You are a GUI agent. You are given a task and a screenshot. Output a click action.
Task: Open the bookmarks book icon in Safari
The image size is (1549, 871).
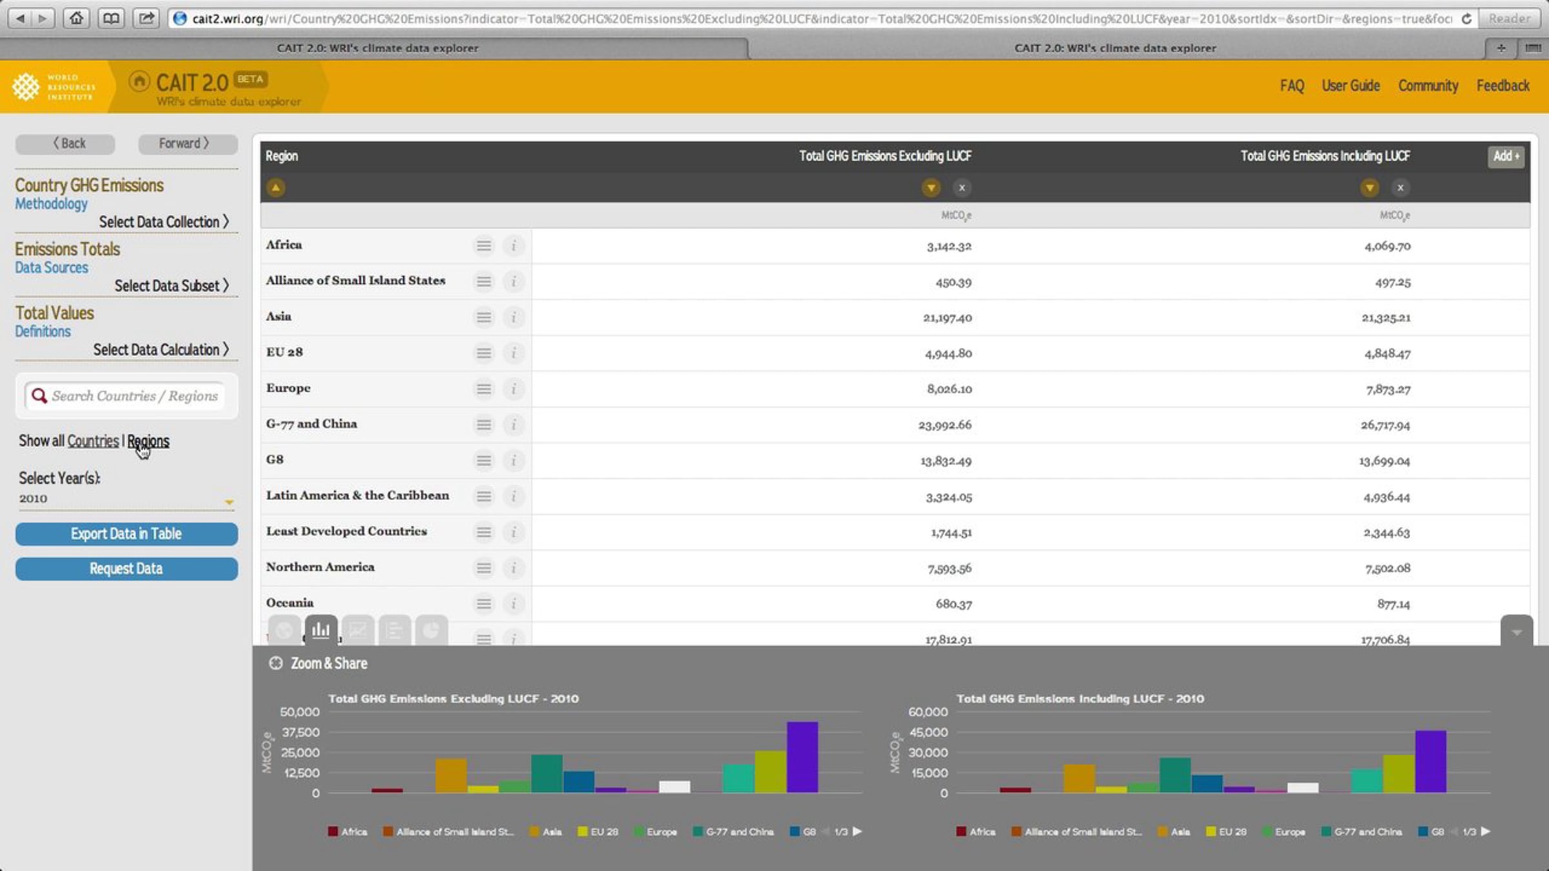coord(111,18)
